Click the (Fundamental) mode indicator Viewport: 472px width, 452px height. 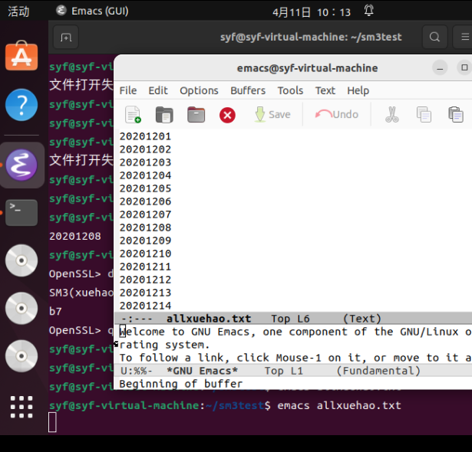[378, 371]
